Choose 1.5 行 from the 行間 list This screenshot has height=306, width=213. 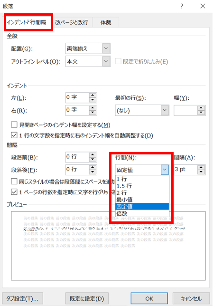[142, 186]
